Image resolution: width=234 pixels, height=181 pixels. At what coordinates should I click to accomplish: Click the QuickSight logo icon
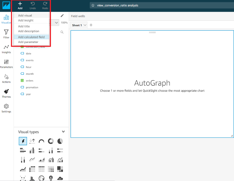click(x=6, y=5)
